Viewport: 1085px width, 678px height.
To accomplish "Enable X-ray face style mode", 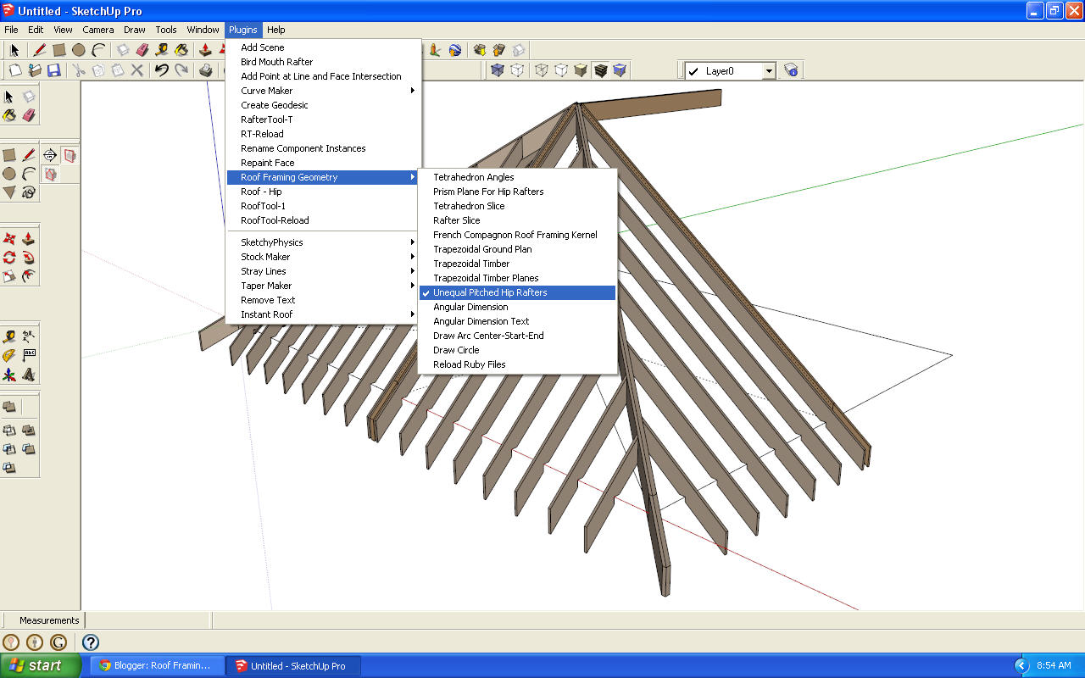I will pyautogui.click(x=497, y=69).
